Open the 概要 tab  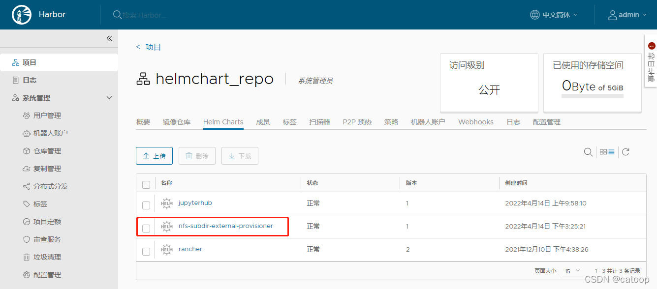(143, 122)
